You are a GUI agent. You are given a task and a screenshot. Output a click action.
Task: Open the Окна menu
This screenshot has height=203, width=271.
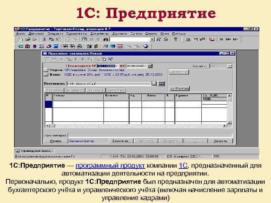point(164,33)
